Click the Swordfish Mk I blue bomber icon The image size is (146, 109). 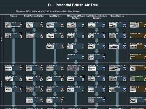[x=104, y=35]
